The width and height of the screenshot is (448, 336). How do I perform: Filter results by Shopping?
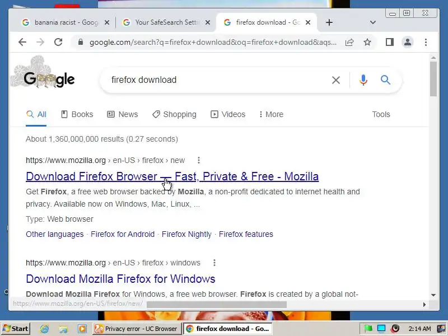click(174, 115)
